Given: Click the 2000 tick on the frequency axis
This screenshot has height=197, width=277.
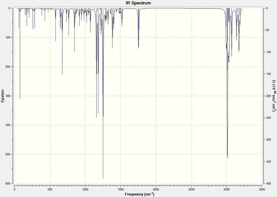Looking at the screenshot, I should (x=156, y=189).
